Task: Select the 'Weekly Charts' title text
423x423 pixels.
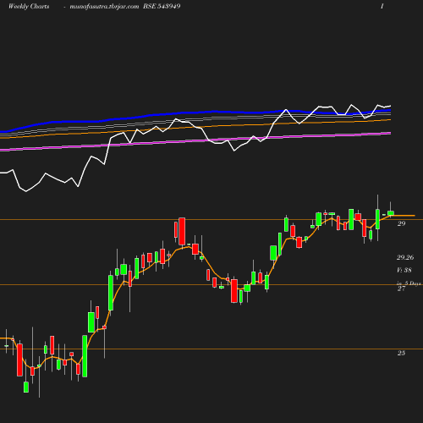Action: coord(29,6)
